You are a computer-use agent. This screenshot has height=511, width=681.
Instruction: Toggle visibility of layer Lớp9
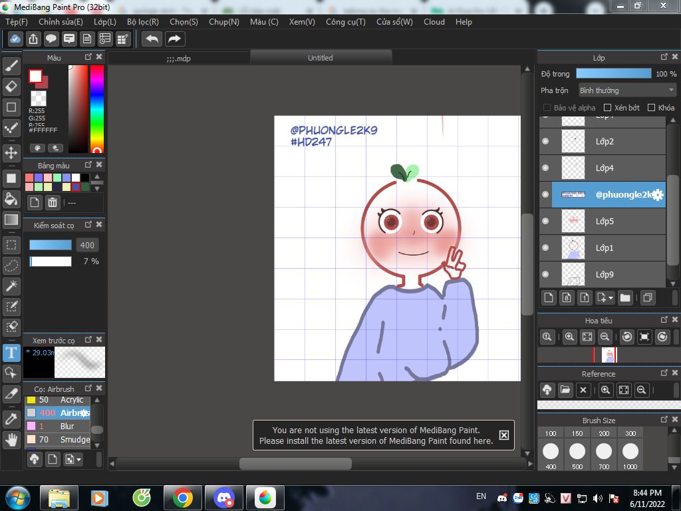[x=545, y=274]
